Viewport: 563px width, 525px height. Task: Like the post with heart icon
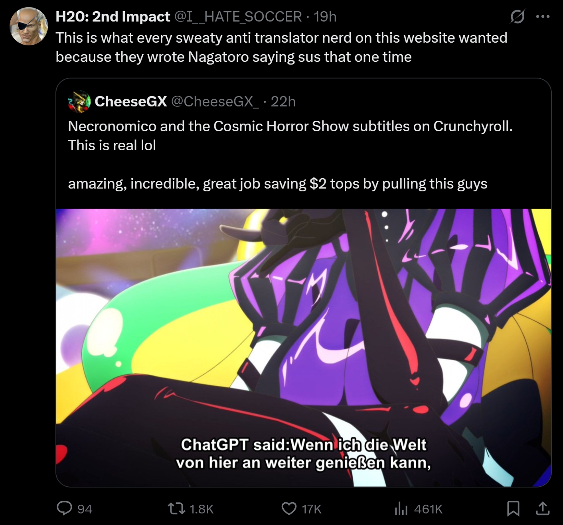point(289,509)
